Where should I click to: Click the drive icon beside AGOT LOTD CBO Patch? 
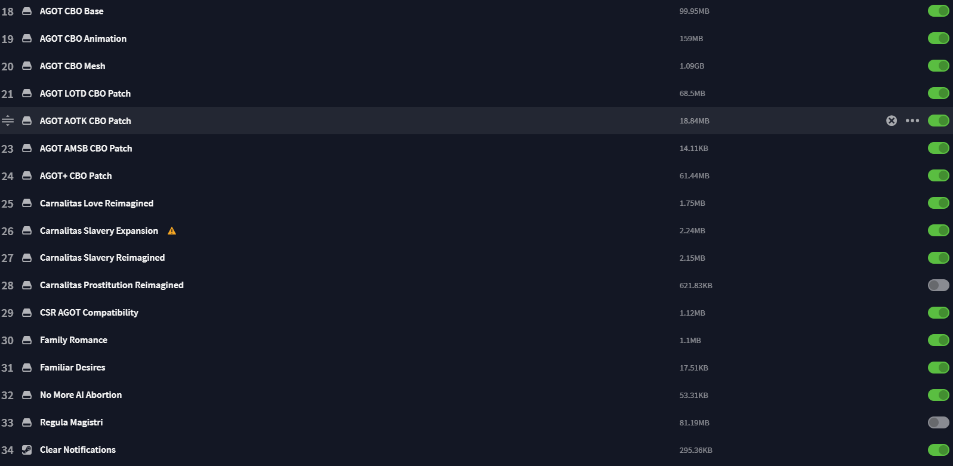pyautogui.click(x=27, y=94)
